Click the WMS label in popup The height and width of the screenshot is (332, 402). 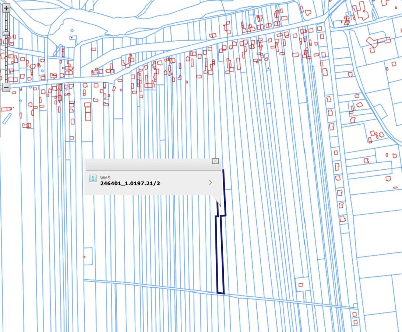(x=106, y=178)
